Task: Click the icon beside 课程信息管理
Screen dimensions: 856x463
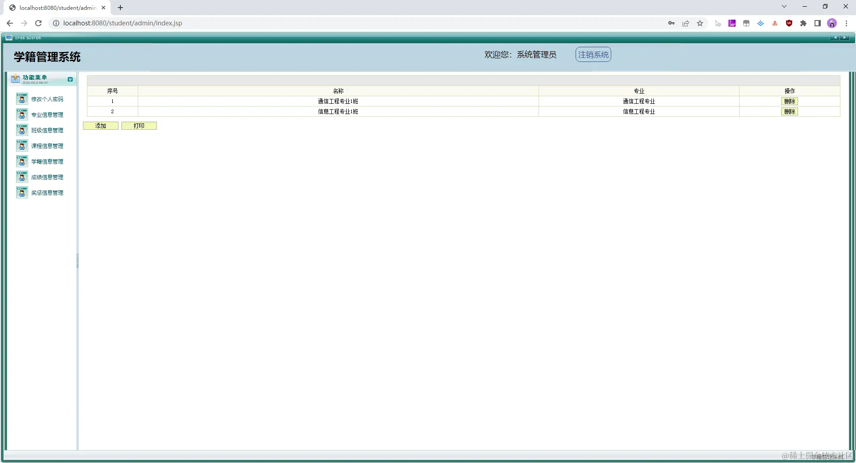Action: point(22,146)
